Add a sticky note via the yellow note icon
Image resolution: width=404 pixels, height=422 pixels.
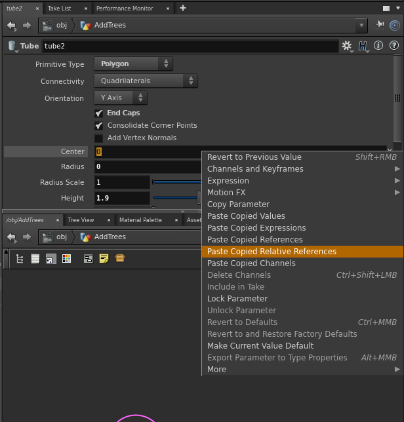click(104, 259)
